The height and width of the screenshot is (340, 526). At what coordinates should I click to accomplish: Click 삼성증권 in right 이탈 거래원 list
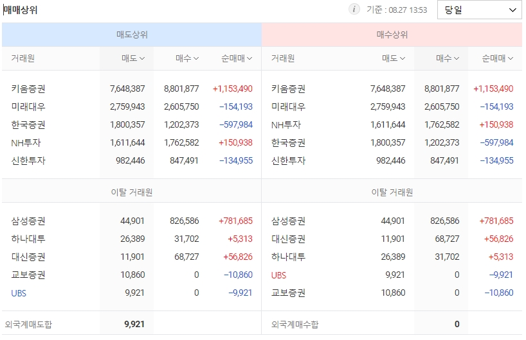[288, 221]
